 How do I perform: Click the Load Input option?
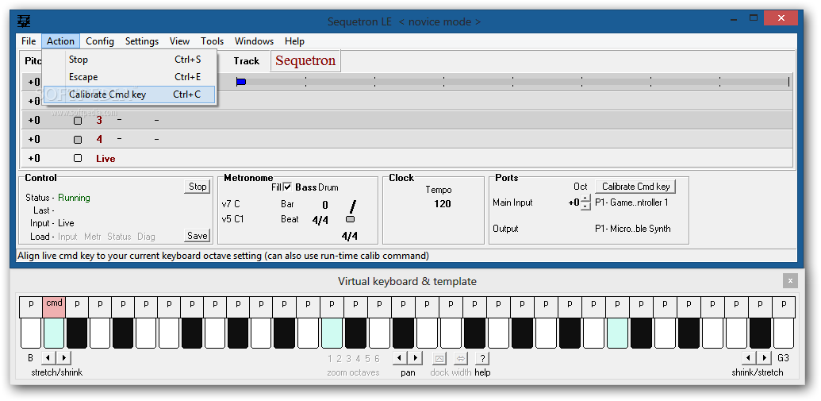tap(67, 237)
